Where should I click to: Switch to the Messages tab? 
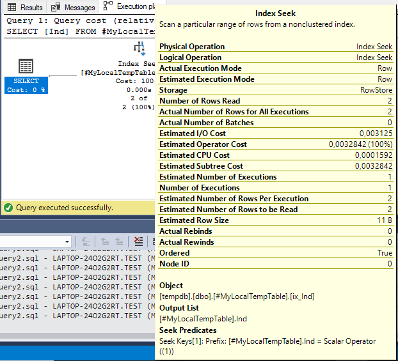tap(72, 8)
